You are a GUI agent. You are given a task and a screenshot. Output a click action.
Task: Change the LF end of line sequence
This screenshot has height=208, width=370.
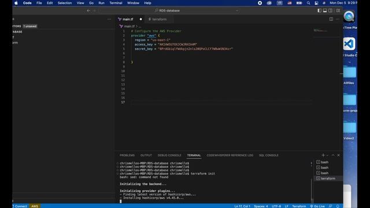pyautogui.click(x=287, y=206)
